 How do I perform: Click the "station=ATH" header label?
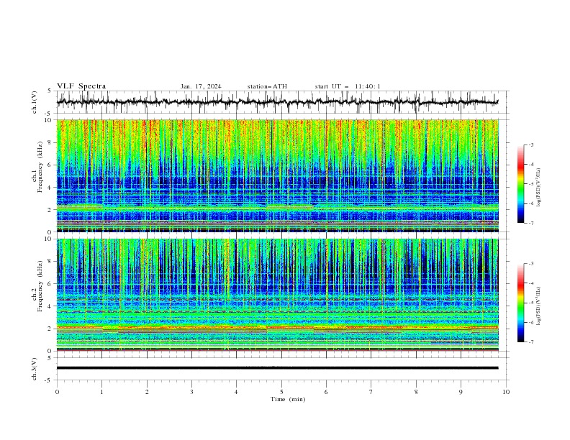click(x=267, y=86)
